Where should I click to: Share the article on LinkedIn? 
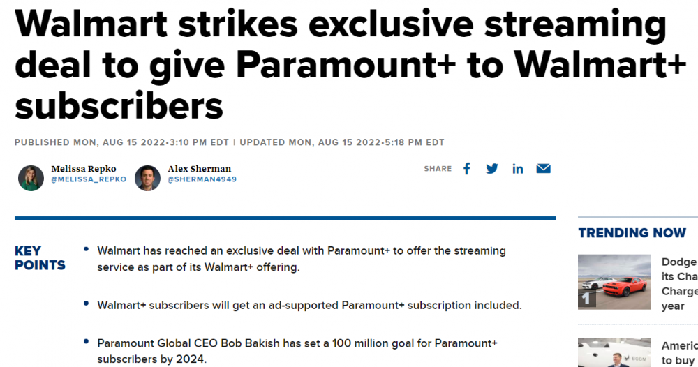coord(517,169)
